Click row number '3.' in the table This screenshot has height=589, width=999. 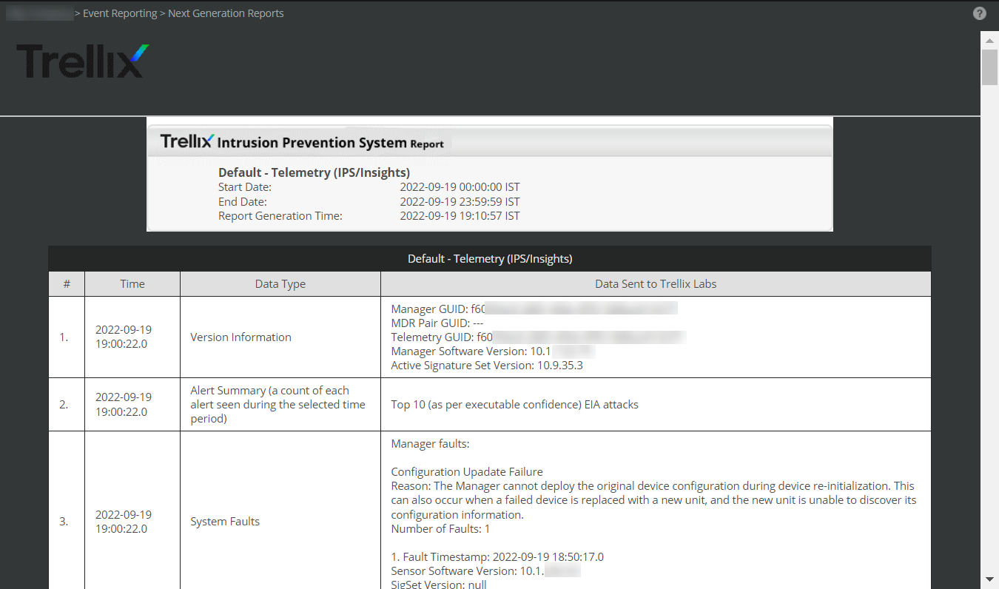point(64,522)
